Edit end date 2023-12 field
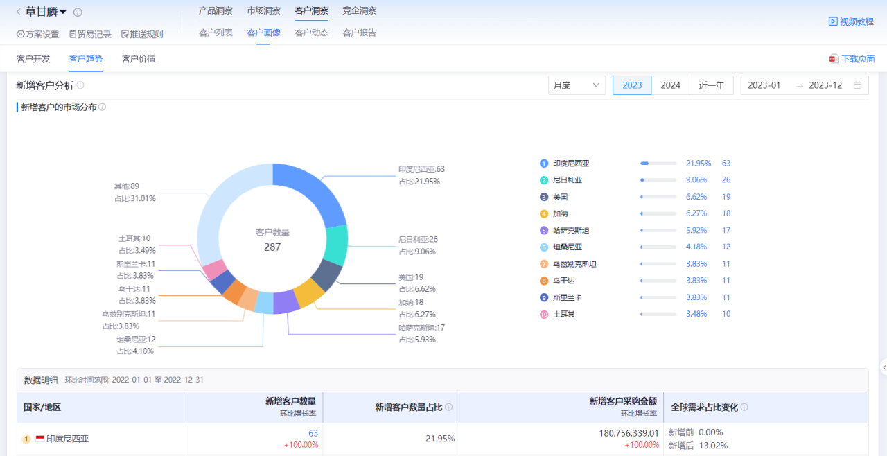Viewport: 887px width, 456px height. tap(825, 85)
